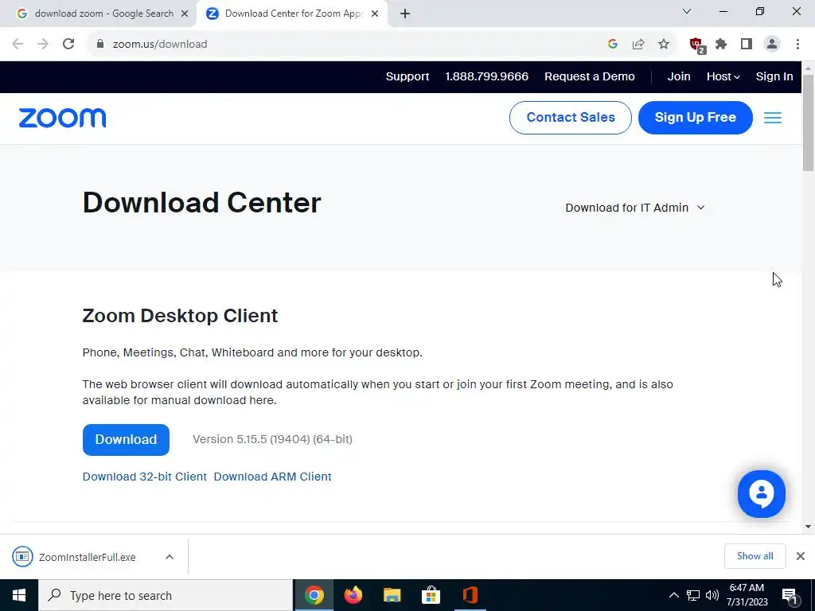Expand Download for IT Admin dropdown
The image size is (815, 611).
(x=634, y=208)
